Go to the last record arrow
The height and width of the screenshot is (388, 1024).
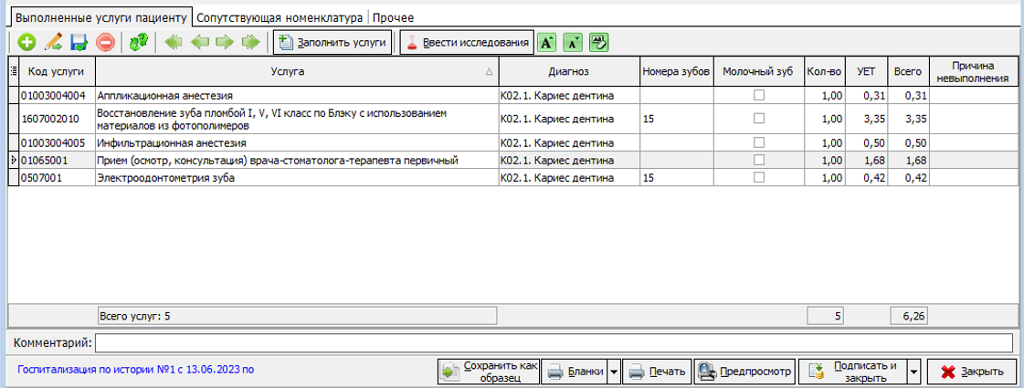coord(249,42)
